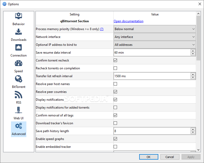Click the scrollbar up arrow

198,14
